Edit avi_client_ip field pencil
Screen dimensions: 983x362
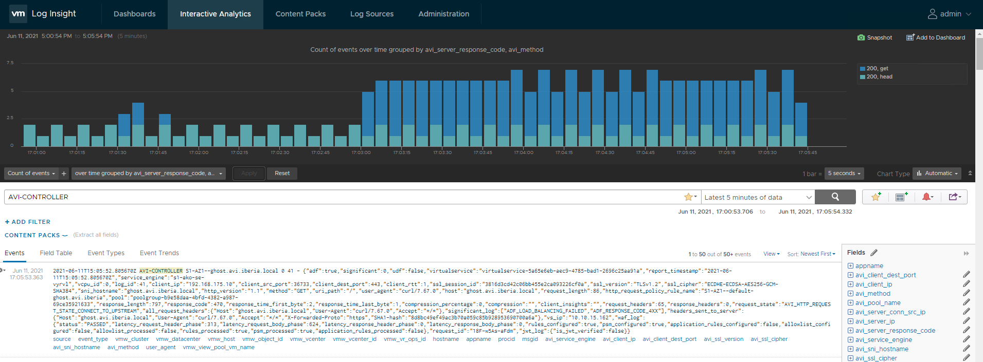click(967, 283)
